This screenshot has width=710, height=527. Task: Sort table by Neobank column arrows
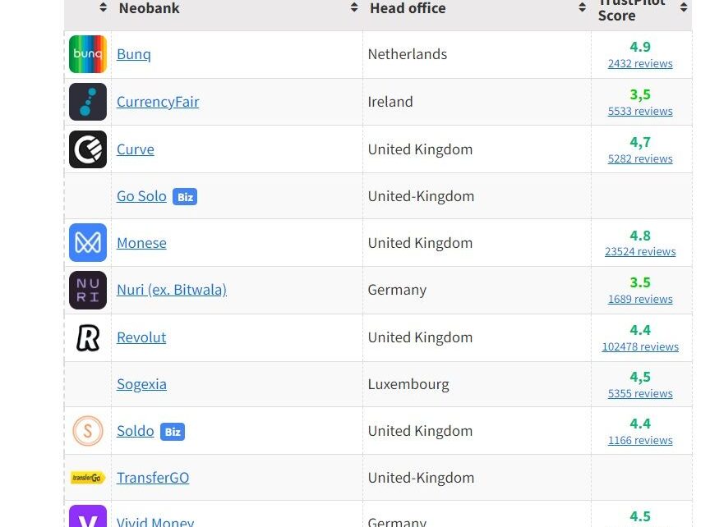(x=354, y=7)
